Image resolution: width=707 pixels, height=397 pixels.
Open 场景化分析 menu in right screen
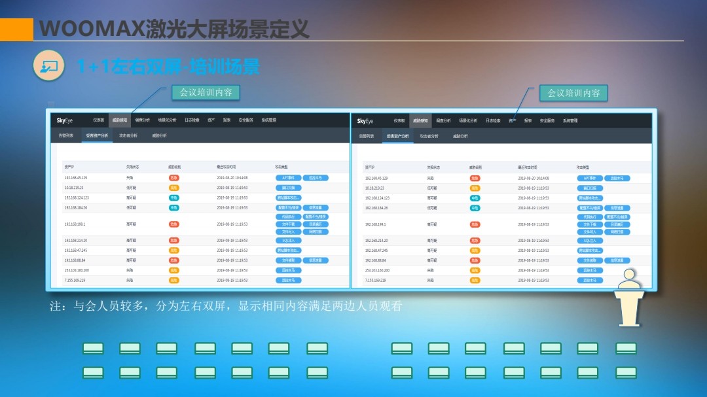[x=468, y=121]
